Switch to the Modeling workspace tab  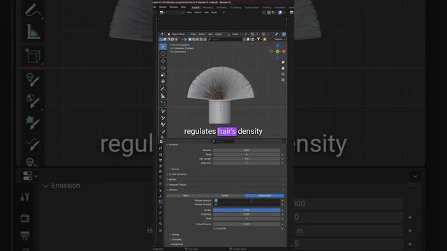[208, 8]
